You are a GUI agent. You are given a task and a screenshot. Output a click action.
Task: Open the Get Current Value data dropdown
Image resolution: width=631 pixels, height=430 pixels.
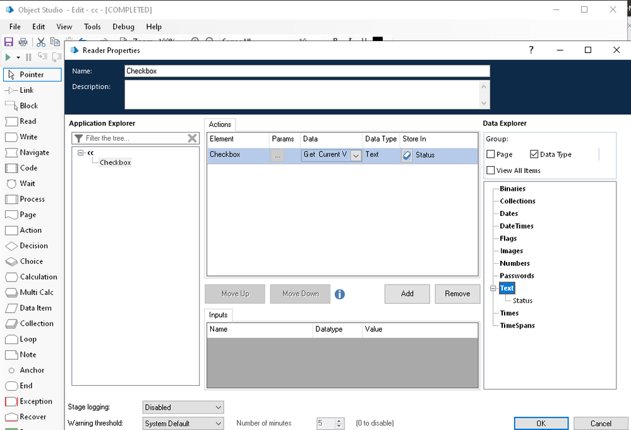click(356, 155)
